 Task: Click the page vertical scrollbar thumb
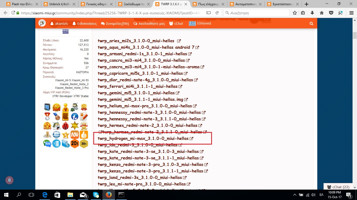[x=355, y=35]
